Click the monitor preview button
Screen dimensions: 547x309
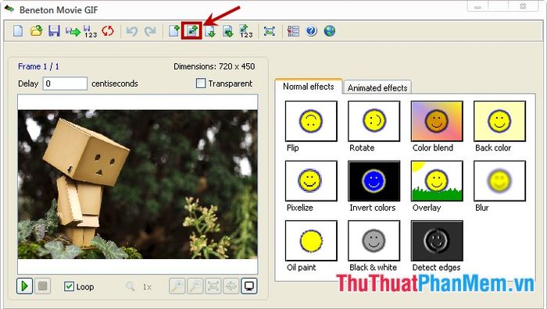tap(249, 286)
